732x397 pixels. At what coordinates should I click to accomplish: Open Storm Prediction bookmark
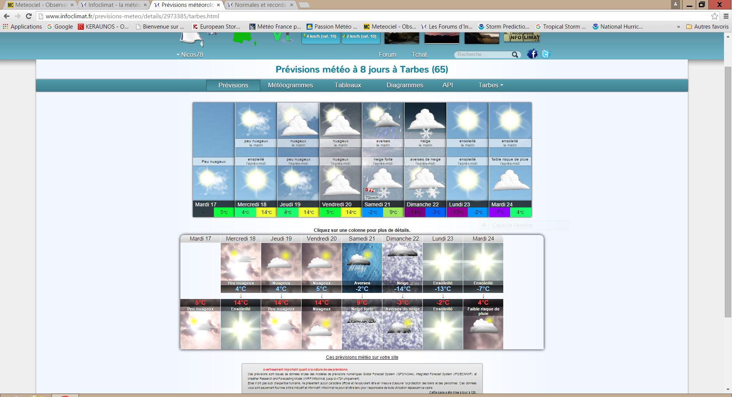[x=504, y=27]
